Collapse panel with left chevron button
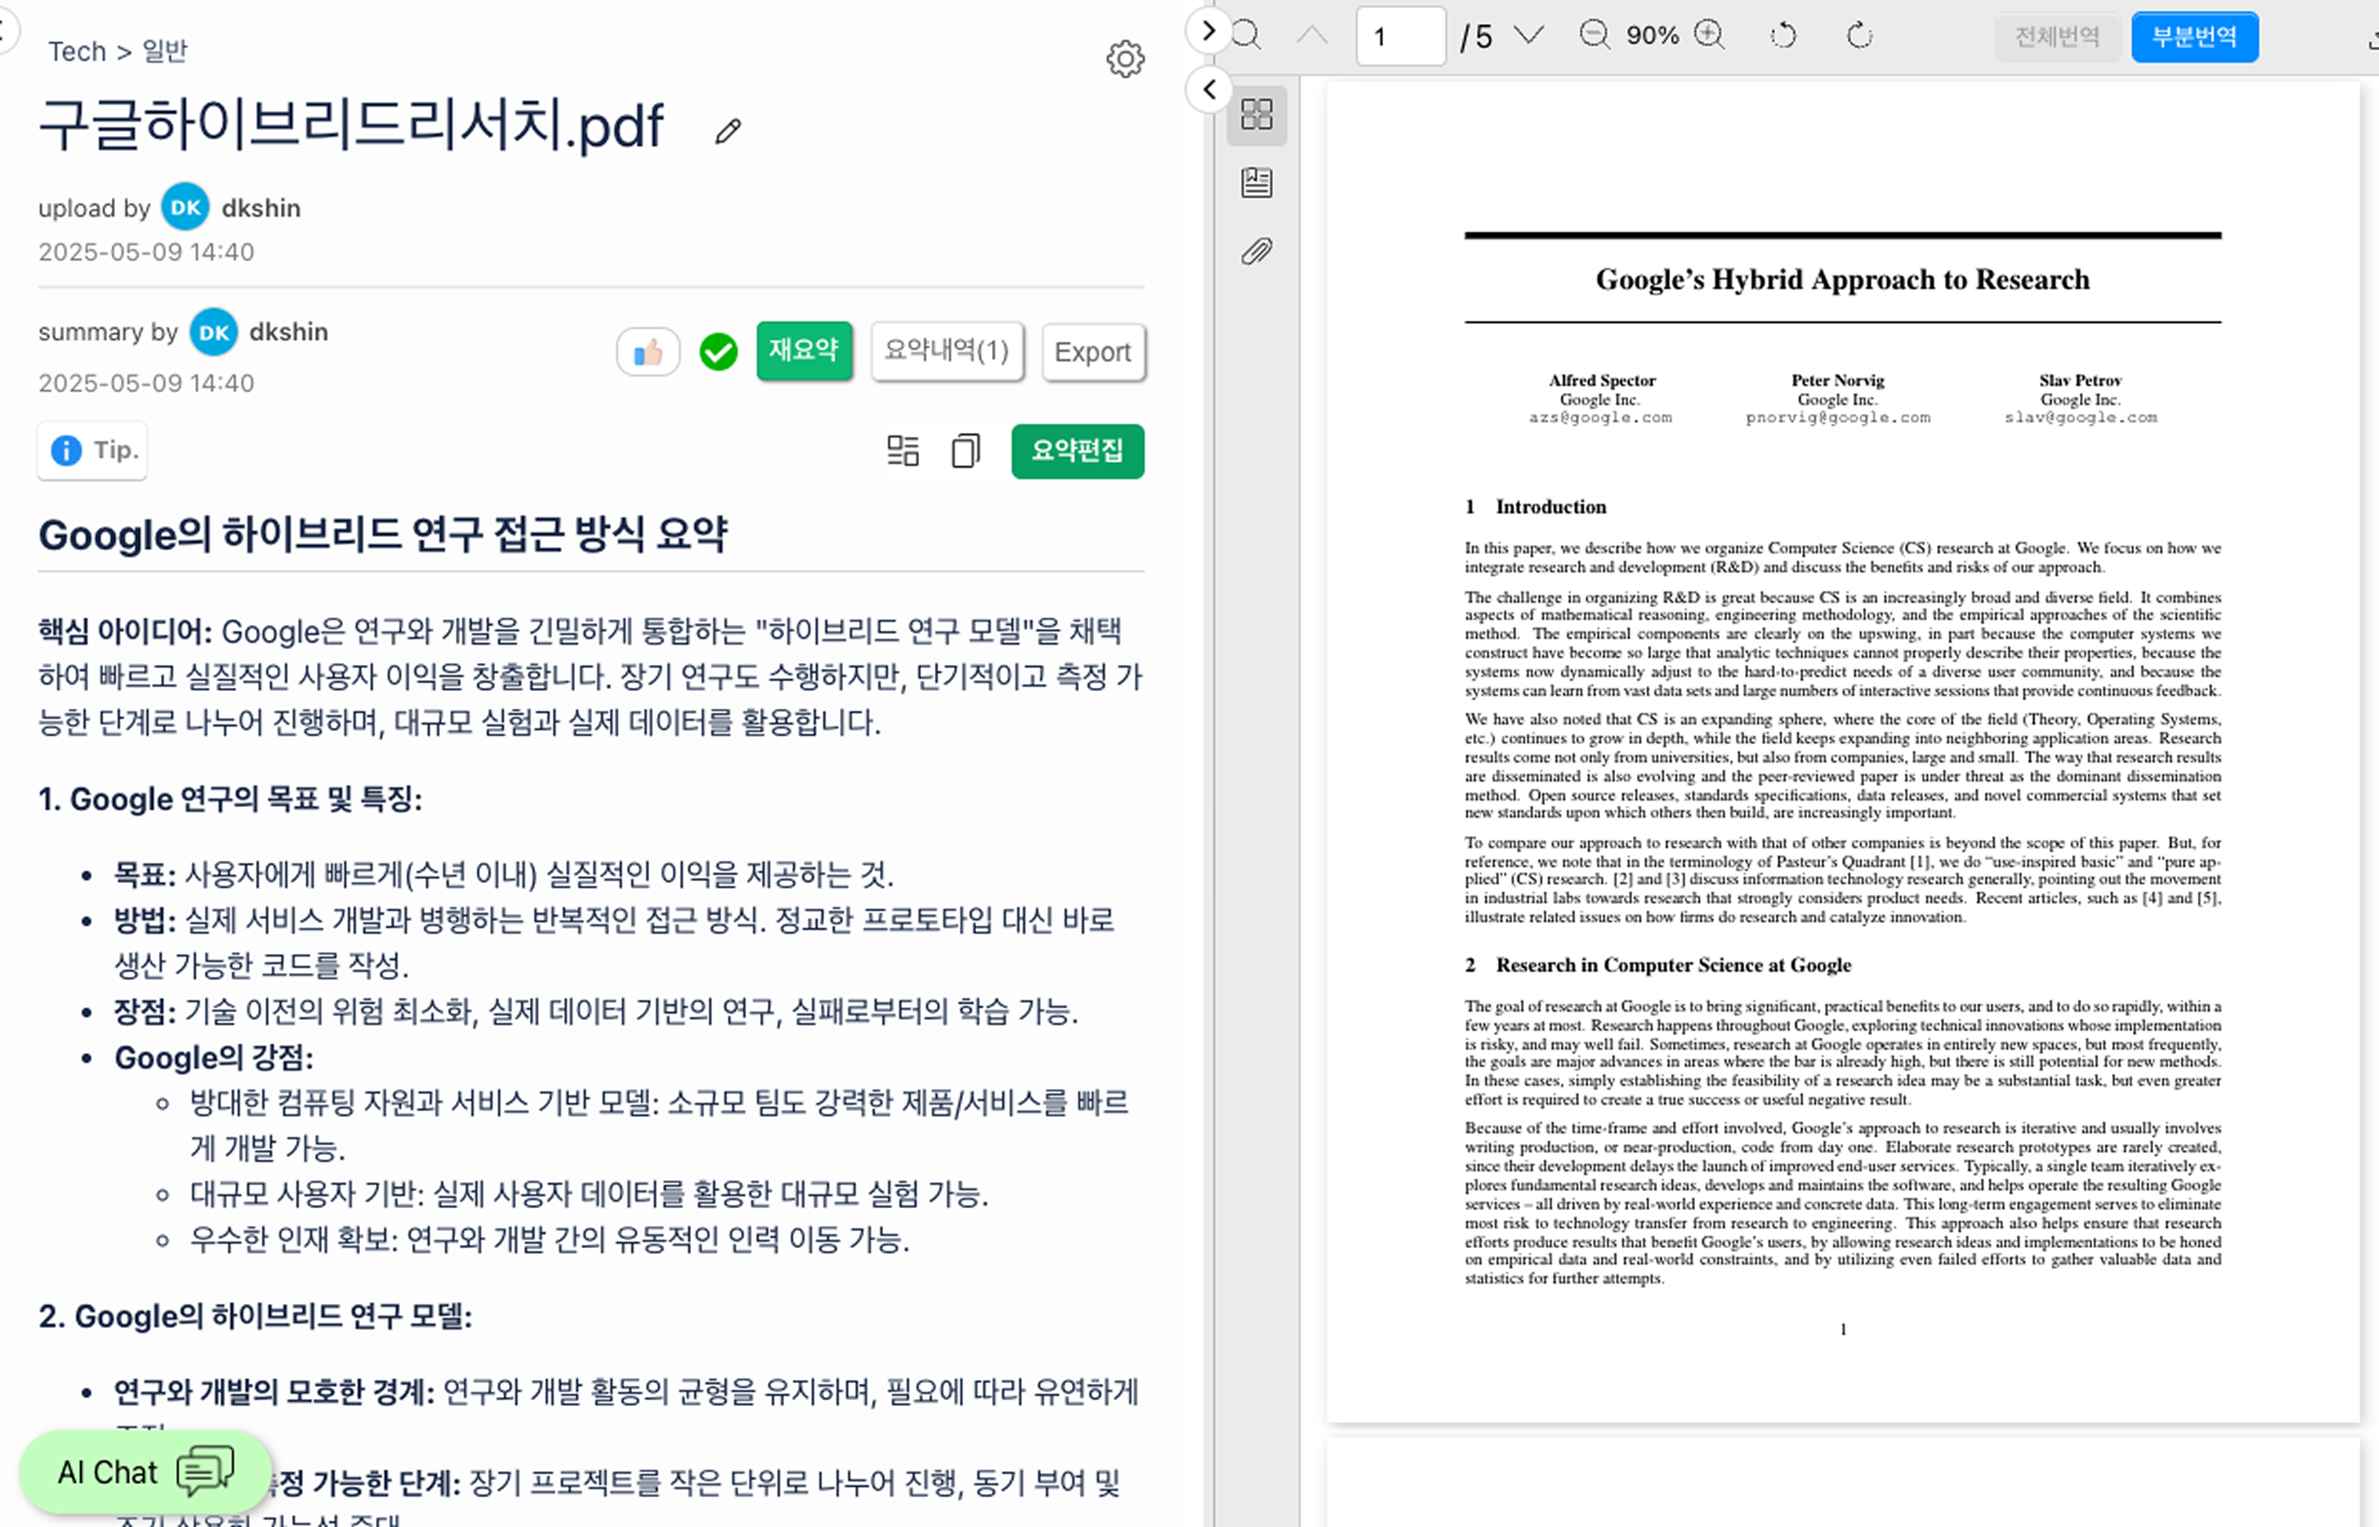 click(1209, 90)
